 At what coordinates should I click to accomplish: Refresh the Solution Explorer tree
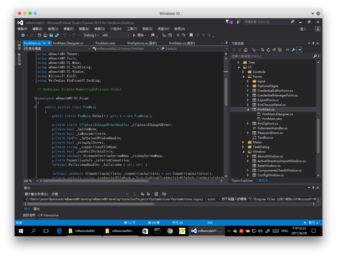click(x=268, y=50)
